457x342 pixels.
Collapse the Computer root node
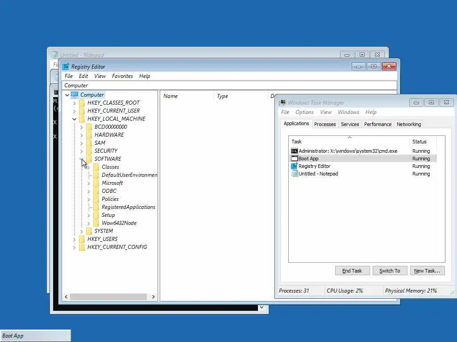point(67,95)
